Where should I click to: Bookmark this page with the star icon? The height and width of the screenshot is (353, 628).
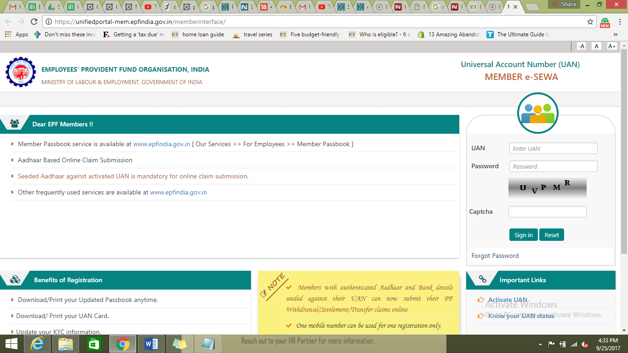(x=590, y=22)
